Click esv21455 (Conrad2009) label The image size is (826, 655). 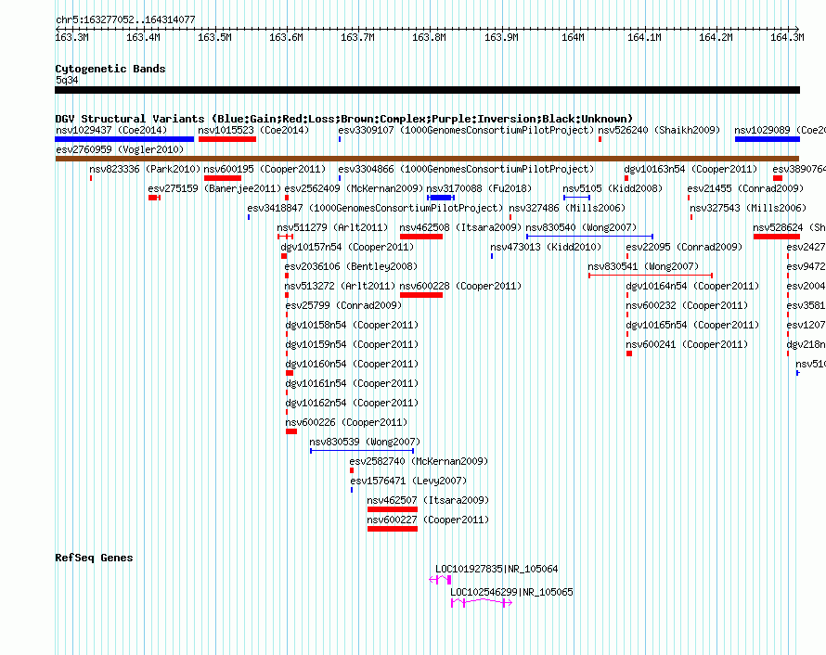tap(745, 188)
